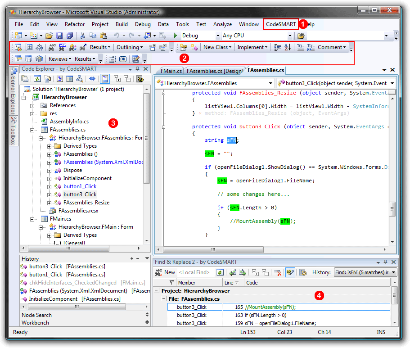Switch to the FMain.cs tab
The height and width of the screenshot is (348, 410).
click(171, 71)
